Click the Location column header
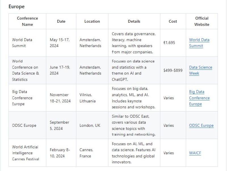Screen dimensions: 227x171 pyautogui.click(x=92, y=21)
